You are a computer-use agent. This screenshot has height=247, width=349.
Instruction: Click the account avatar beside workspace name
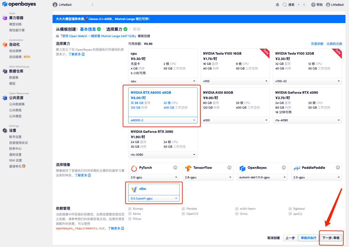[x=55, y=5]
